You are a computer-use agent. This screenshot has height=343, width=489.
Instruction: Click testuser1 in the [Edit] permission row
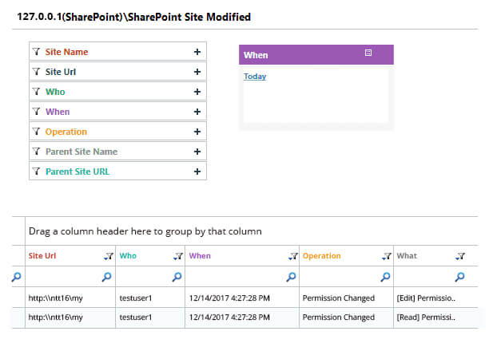136,298
